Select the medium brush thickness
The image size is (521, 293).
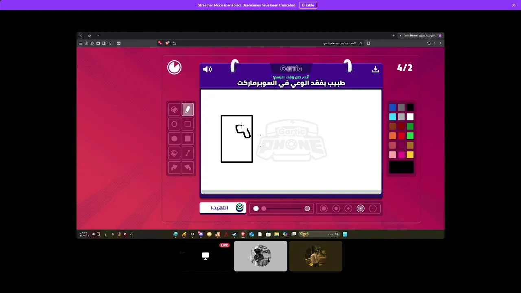coord(348,208)
